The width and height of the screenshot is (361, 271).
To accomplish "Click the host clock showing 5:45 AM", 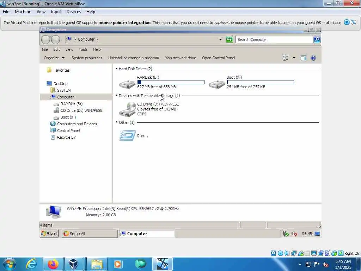I will pyautogui.click(x=343, y=264).
